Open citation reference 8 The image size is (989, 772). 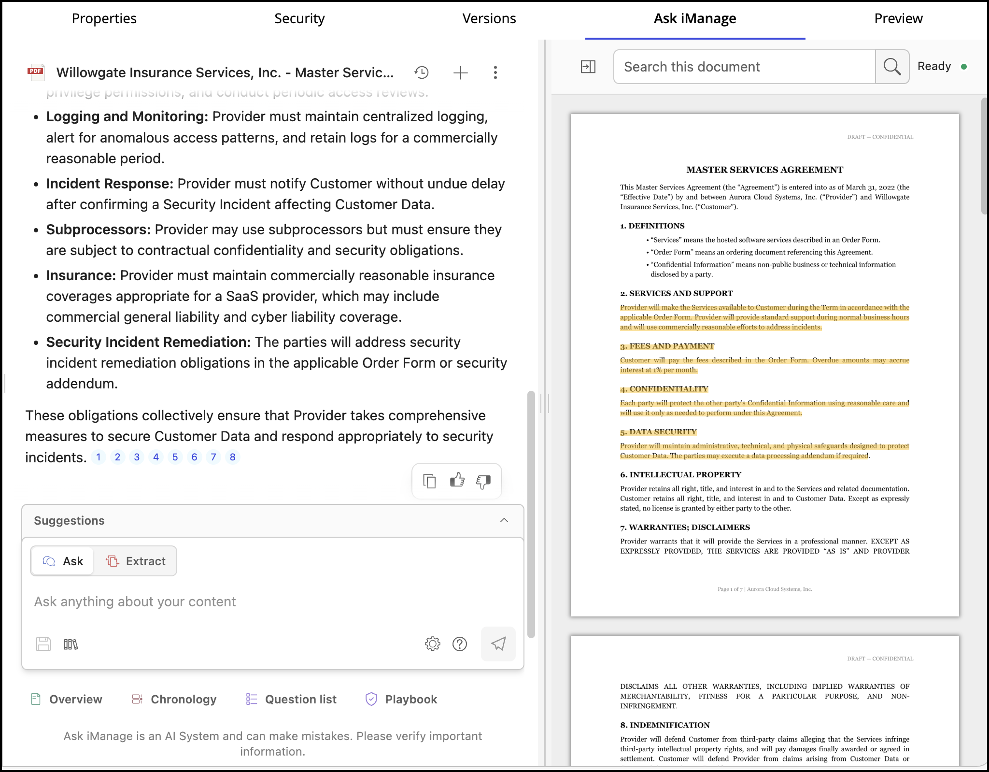233,457
